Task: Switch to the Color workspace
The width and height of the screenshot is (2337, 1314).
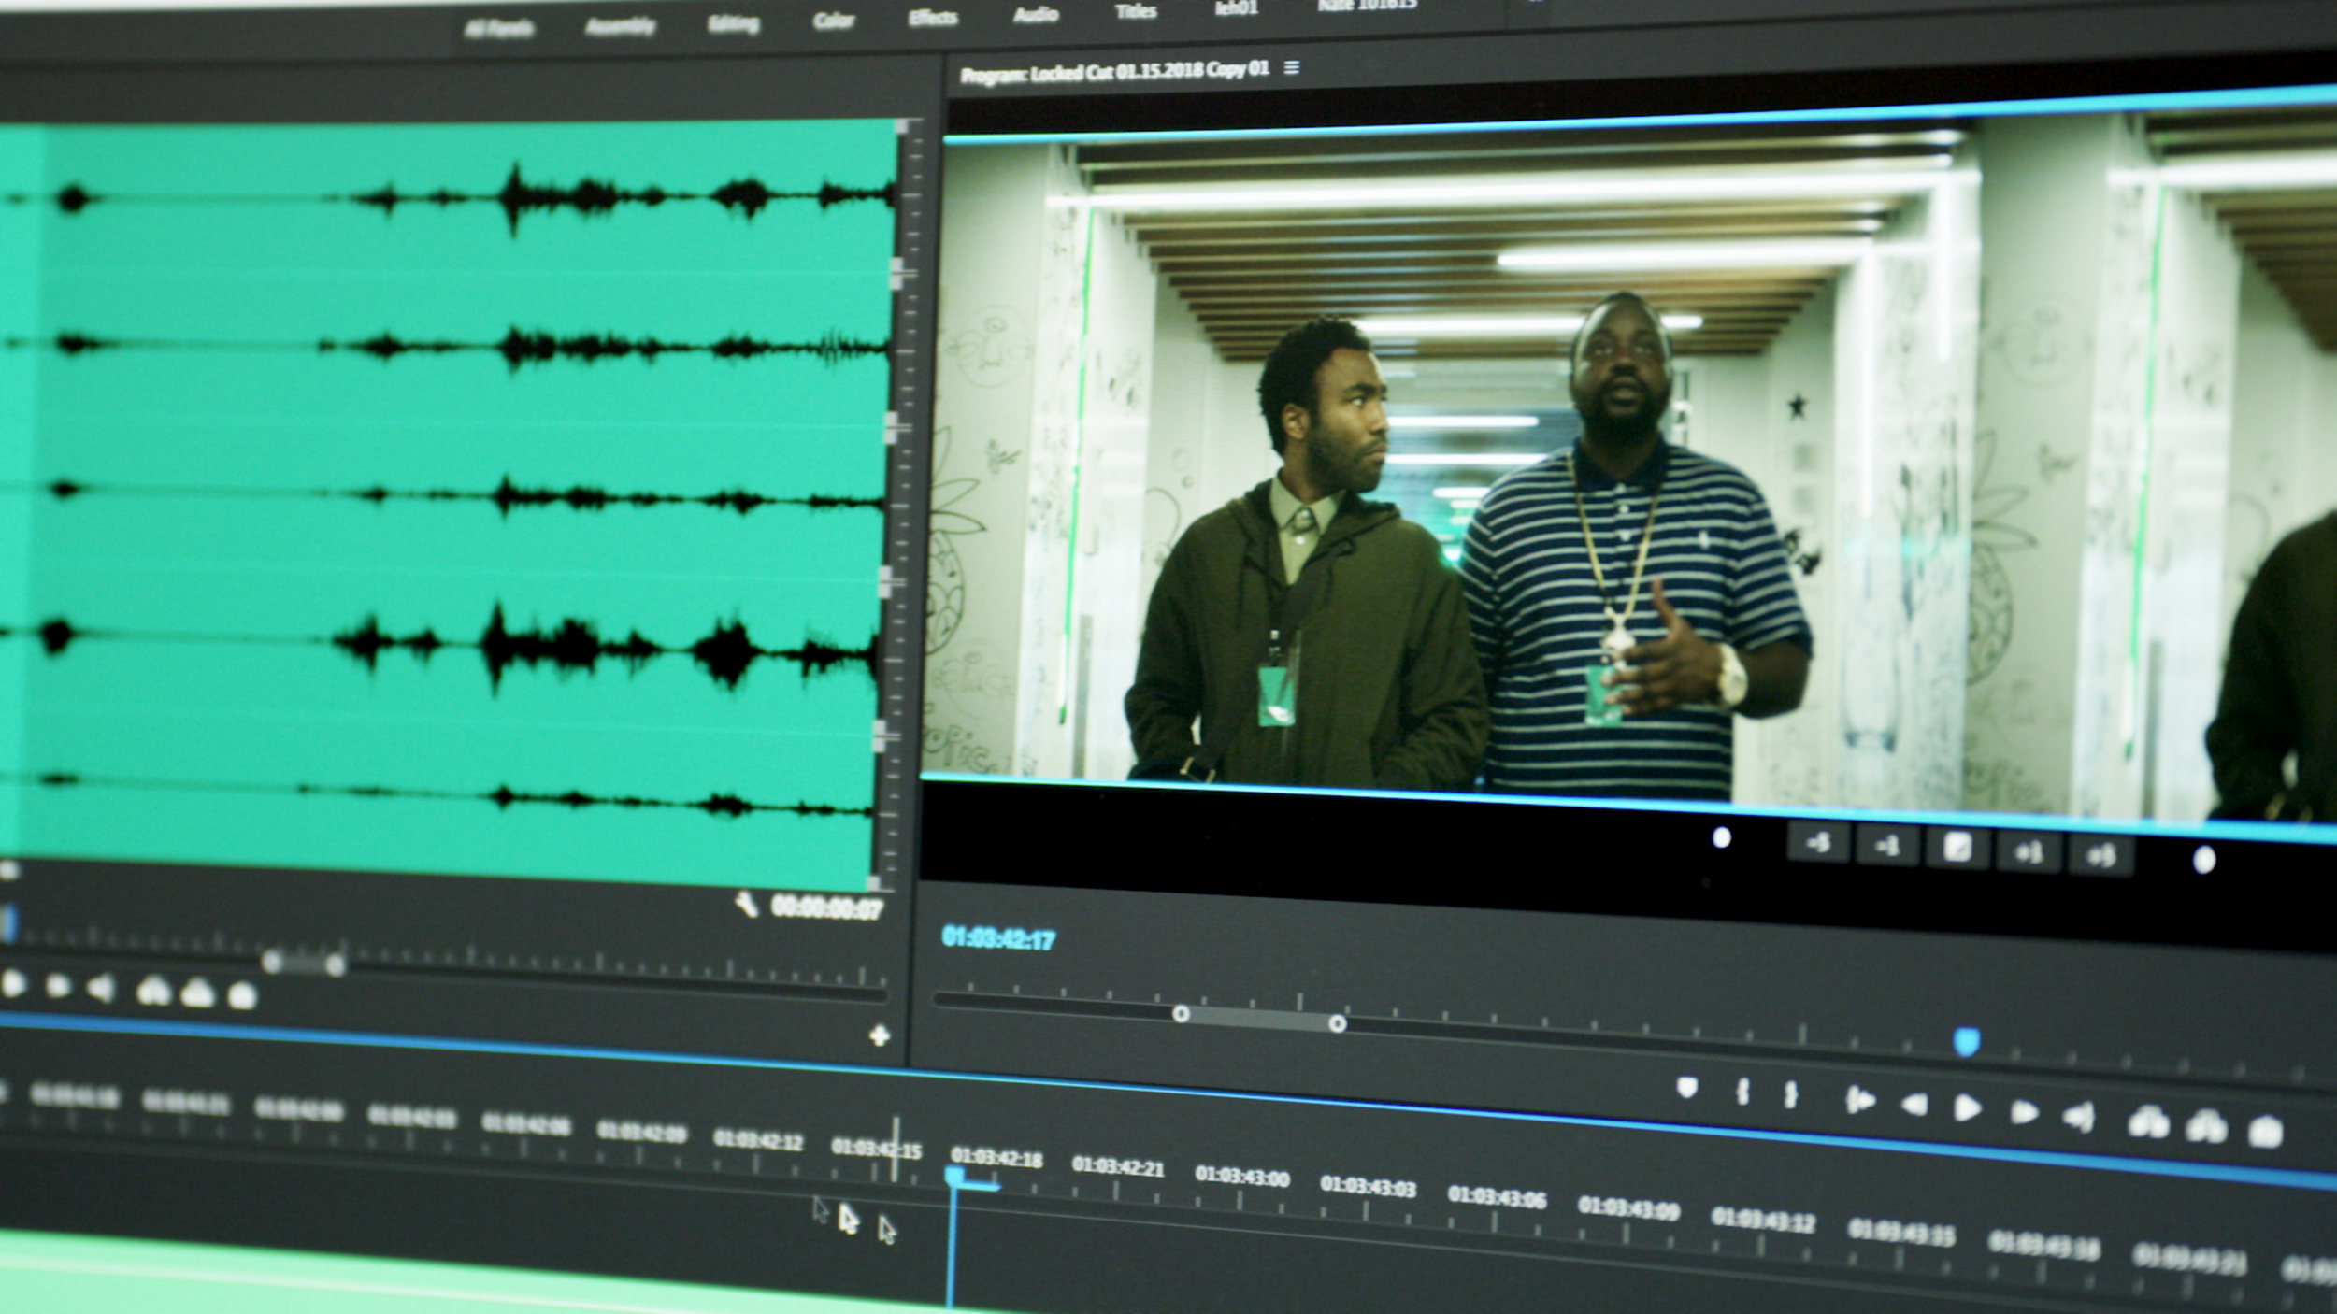Action: (834, 20)
